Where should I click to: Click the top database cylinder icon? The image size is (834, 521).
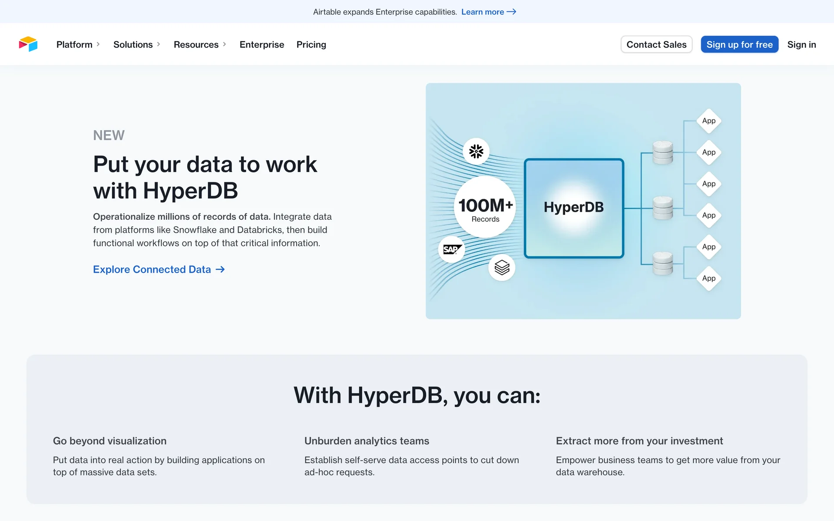662,152
